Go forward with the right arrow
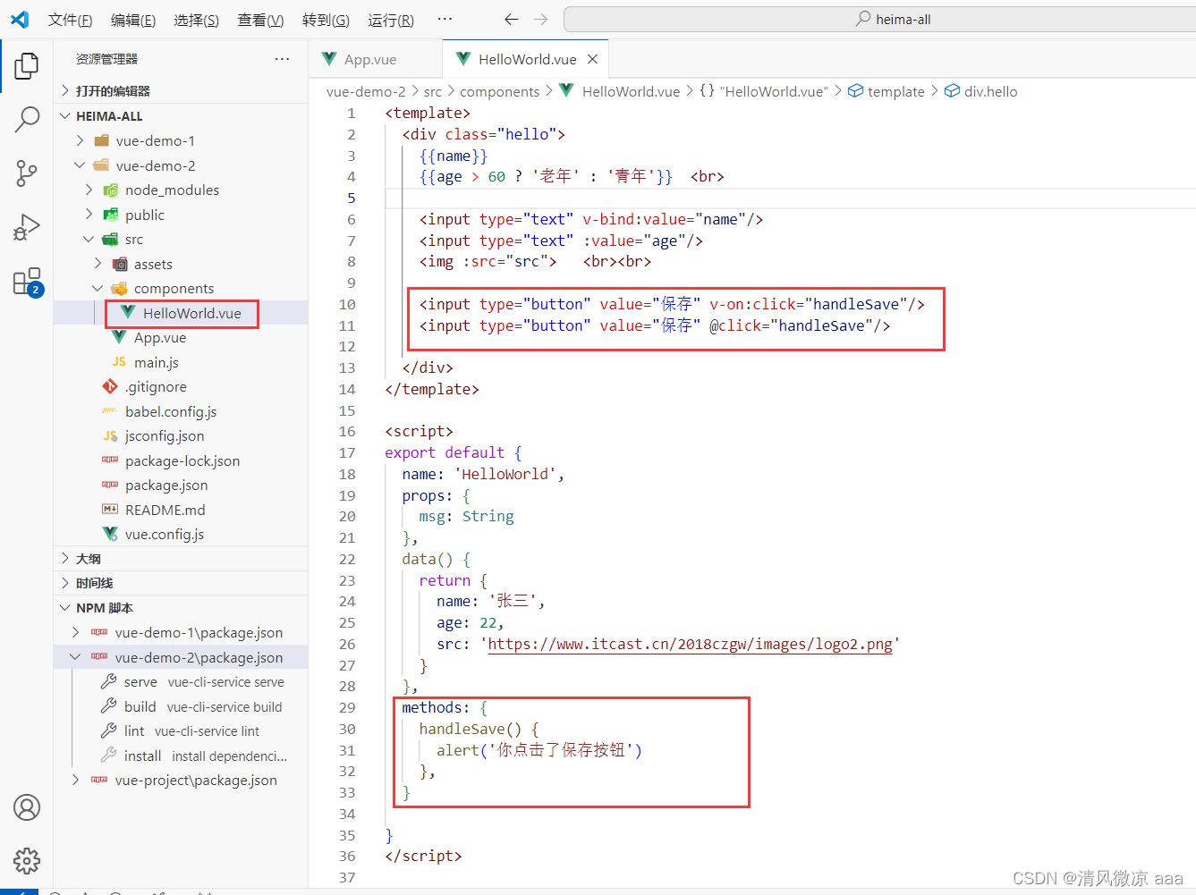Viewport: 1196px width, 895px height. click(x=540, y=19)
